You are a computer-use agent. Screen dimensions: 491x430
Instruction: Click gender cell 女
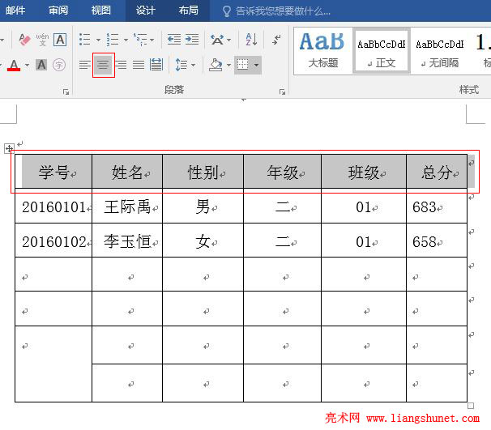click(x=203, y=241)
